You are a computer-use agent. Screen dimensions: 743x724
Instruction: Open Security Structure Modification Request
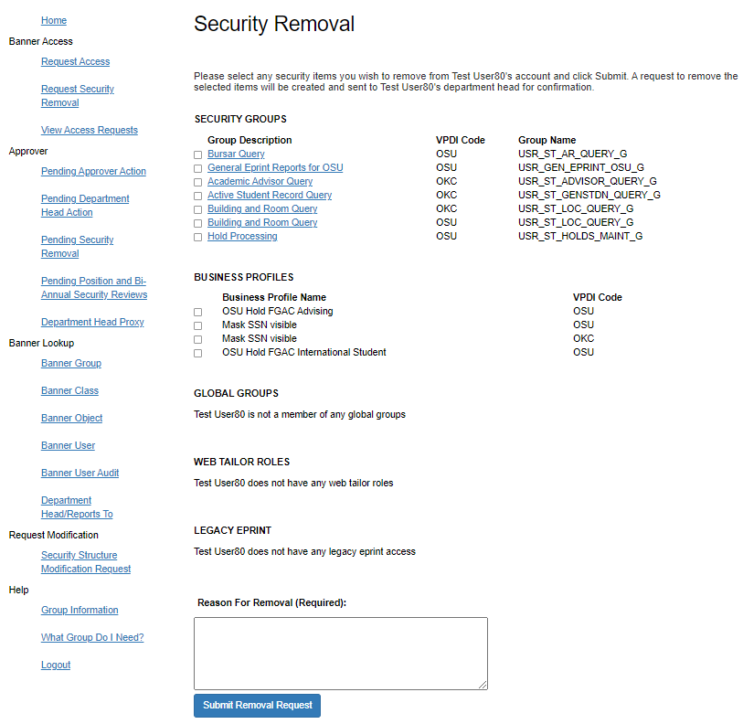coord(85,561)
